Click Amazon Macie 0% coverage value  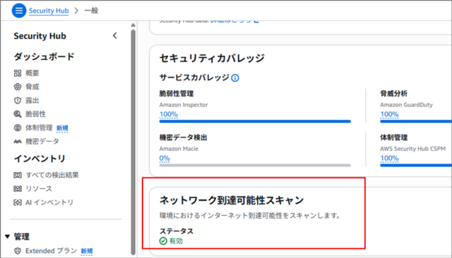click(x=165, y=159)
